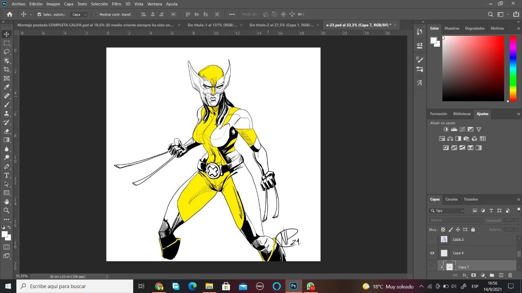Viewport: 522px width, 293px height.
Task: Switch to the Canales tab
Action: tap(451, 199)
